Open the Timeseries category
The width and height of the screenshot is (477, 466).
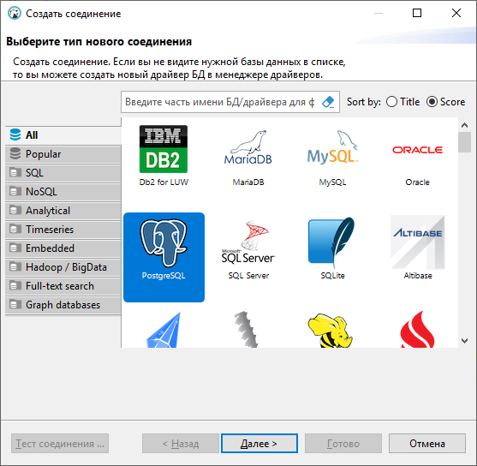pyautogui.click(x=63, y=230)
